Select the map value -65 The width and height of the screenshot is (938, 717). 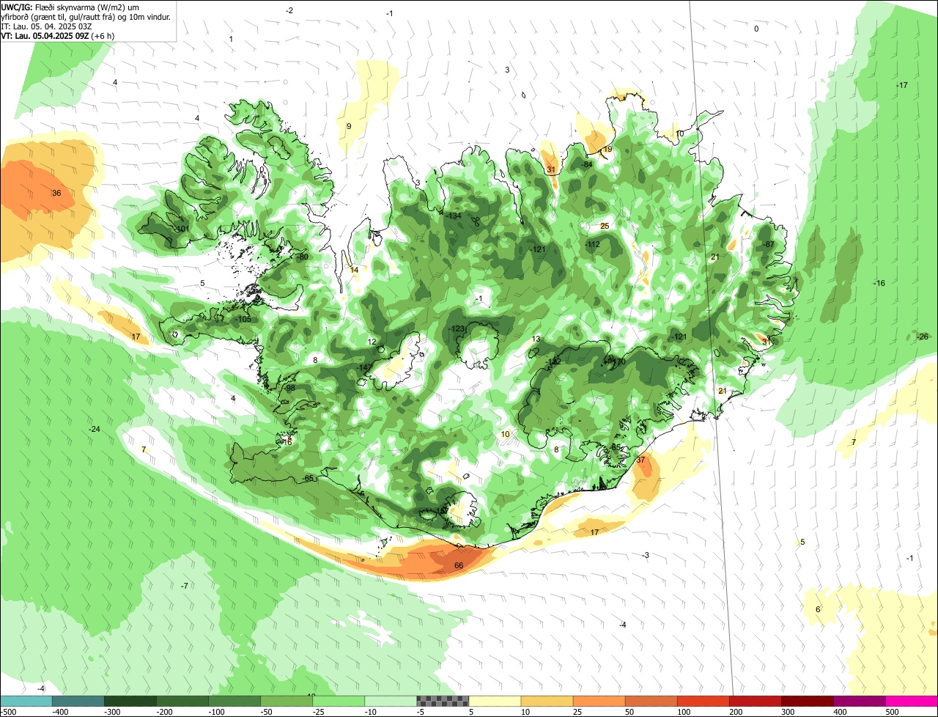coord(309,479)
